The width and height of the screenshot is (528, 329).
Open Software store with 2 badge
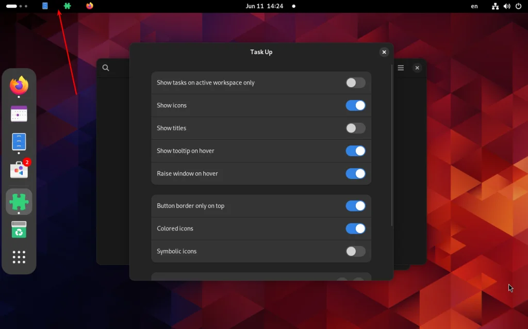[19, 169]
